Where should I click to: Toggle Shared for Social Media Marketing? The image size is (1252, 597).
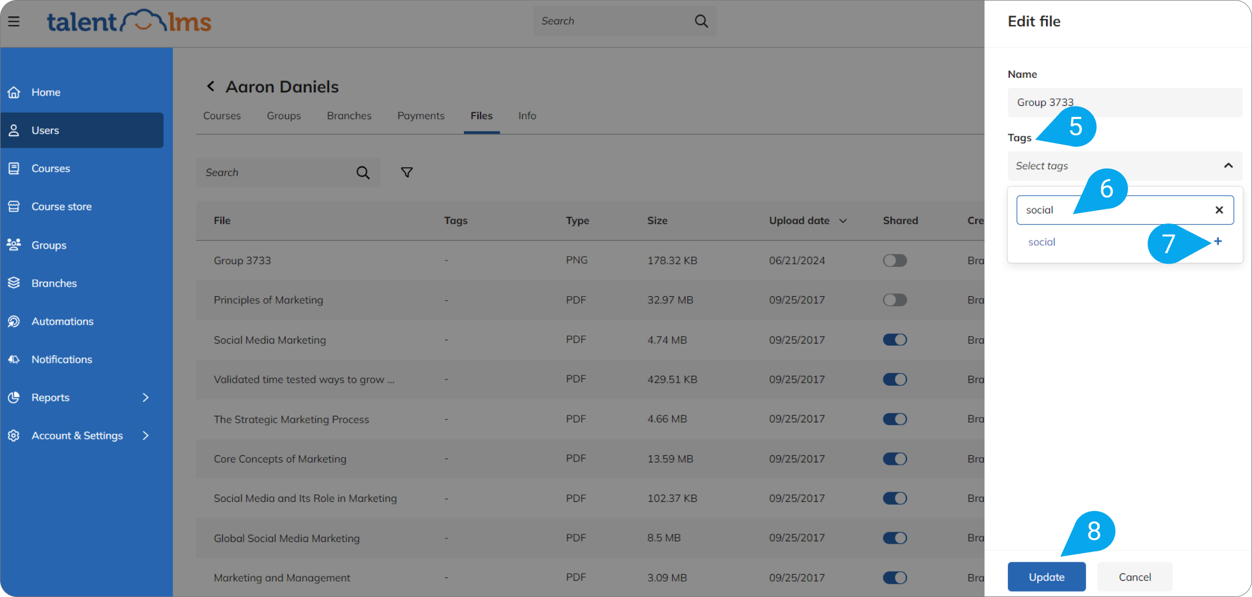click(895, 340)
